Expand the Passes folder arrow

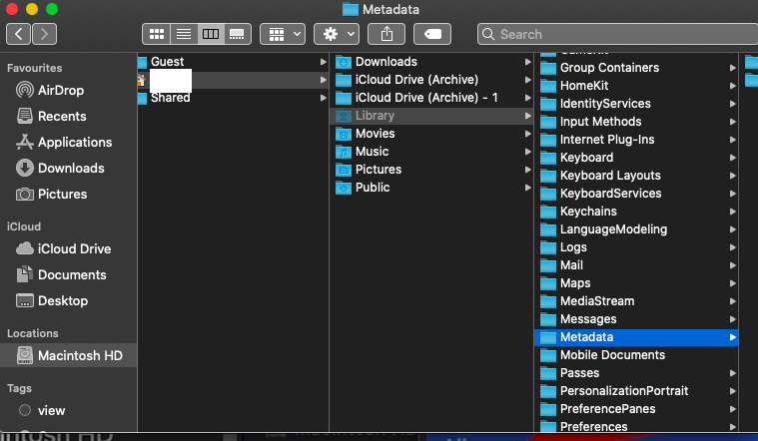click(733, 373)
